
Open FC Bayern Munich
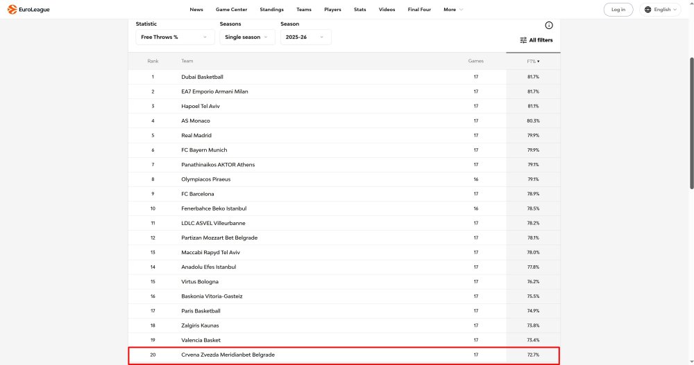[204, 150]
